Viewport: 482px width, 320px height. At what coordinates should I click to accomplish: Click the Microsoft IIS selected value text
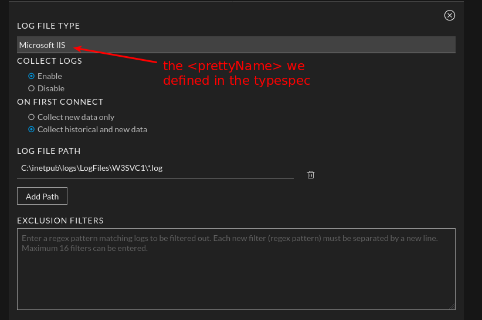click(42, 45)
